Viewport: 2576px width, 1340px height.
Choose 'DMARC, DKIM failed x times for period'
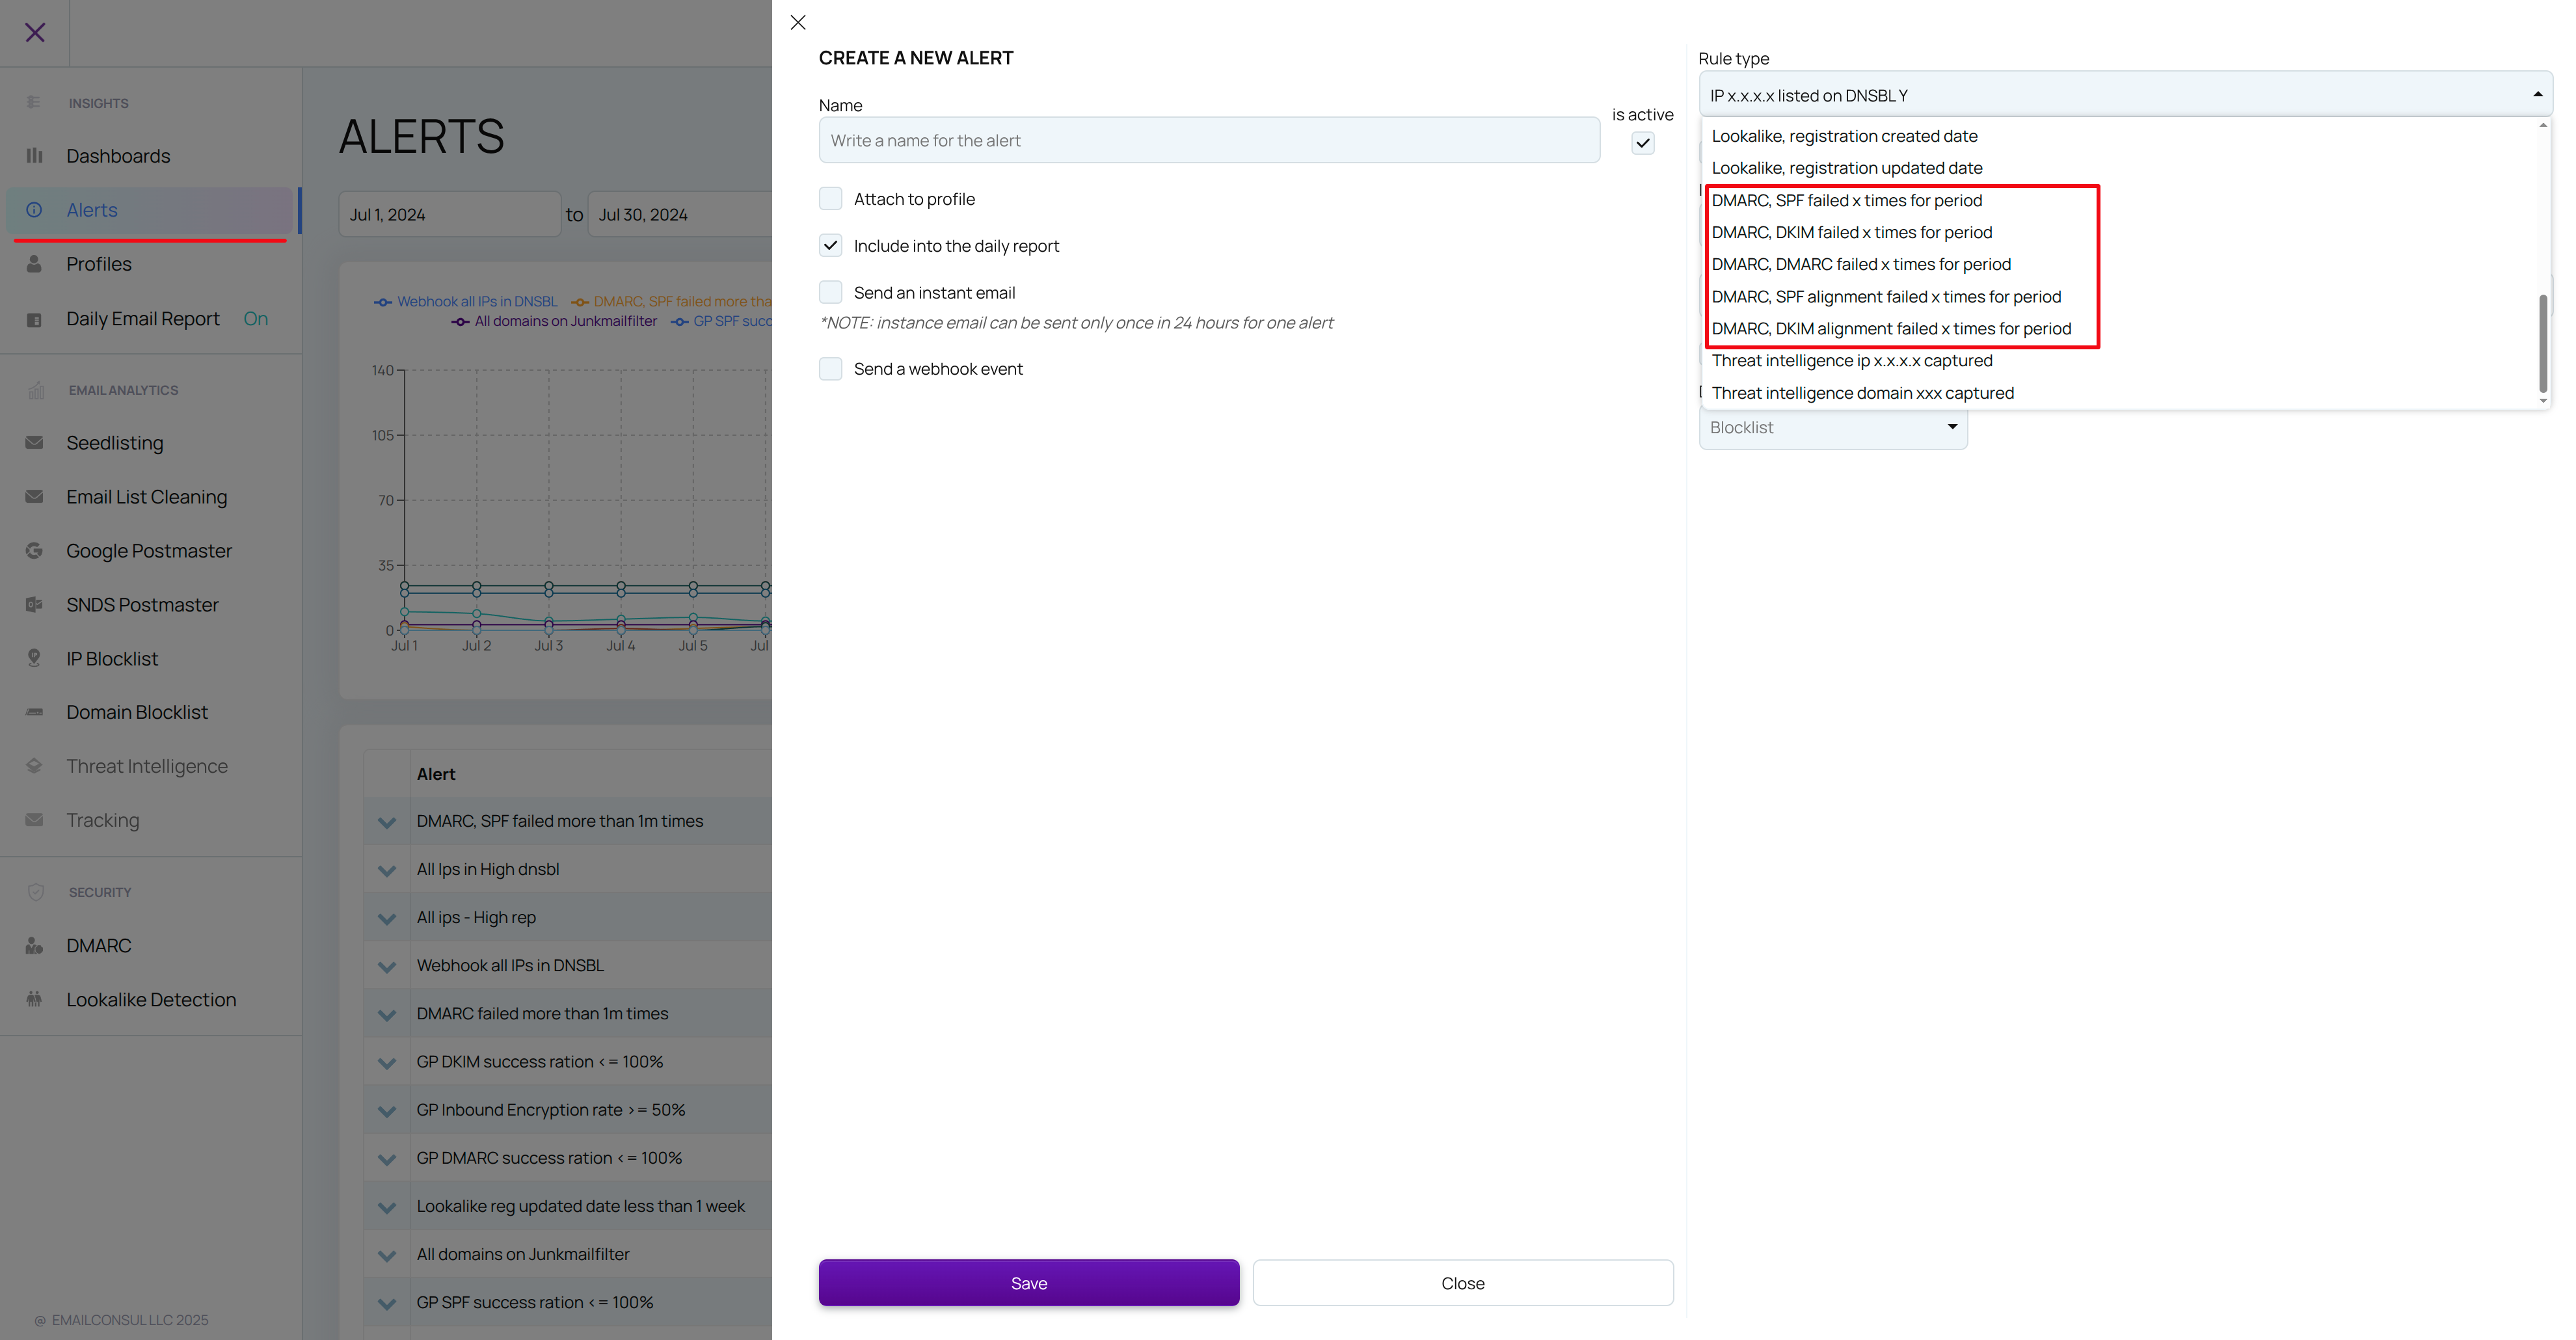1851,232
